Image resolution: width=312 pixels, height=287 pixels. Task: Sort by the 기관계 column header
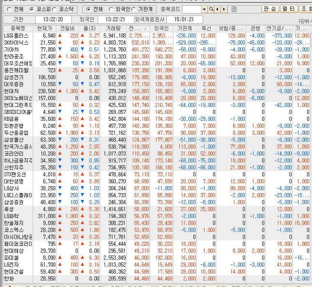pos(185,28)
